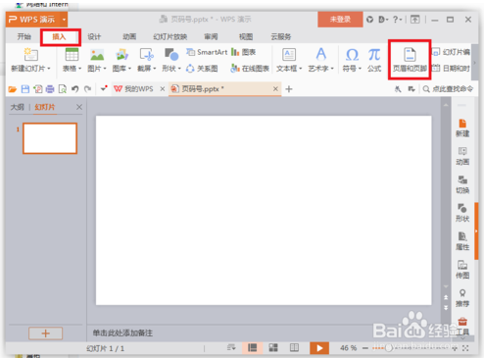The width and height of the screenshot is (484, 358).
Task: Zoom out with the minus button
Action: click(x=365, y=348)
